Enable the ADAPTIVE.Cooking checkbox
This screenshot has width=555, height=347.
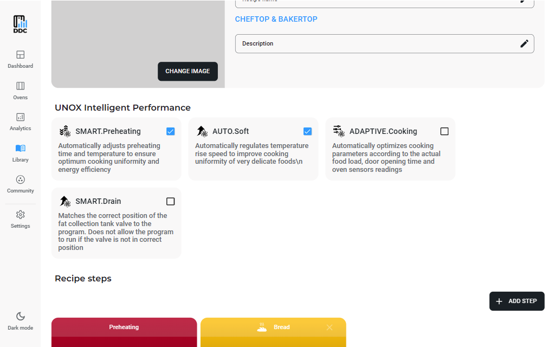(444, 131)
